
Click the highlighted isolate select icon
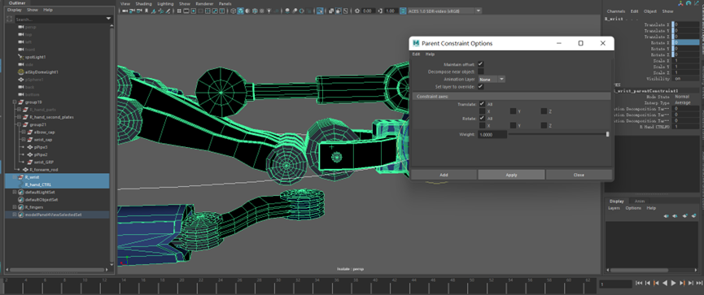(x=320, y=11)
